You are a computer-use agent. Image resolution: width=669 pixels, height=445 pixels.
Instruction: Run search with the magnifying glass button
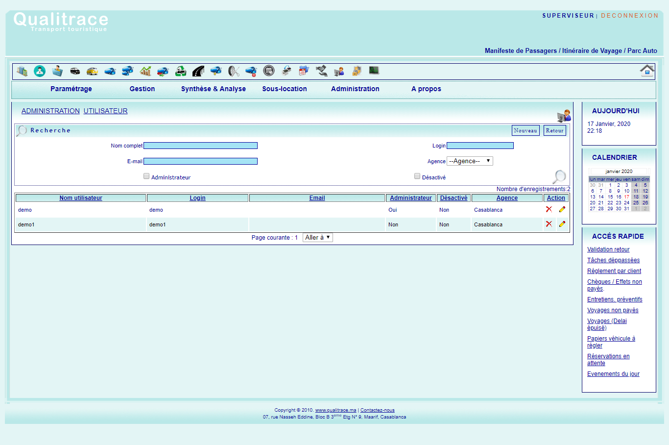point(559,176)
